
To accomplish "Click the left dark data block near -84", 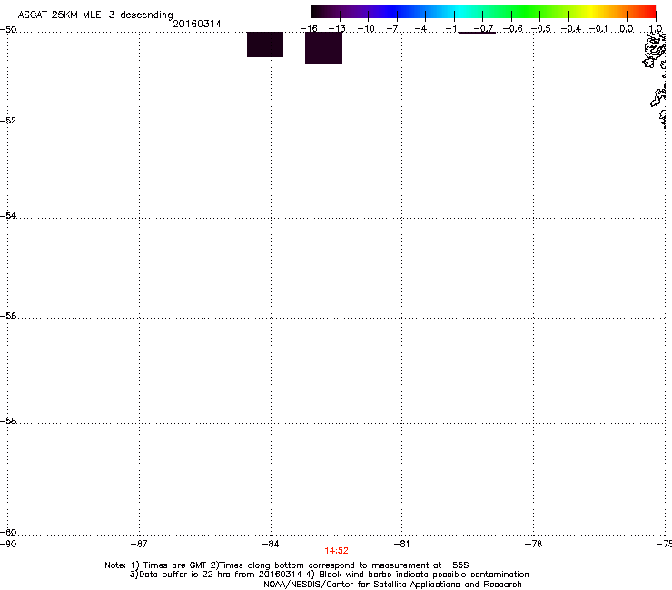I will click(x=265, y=44).
